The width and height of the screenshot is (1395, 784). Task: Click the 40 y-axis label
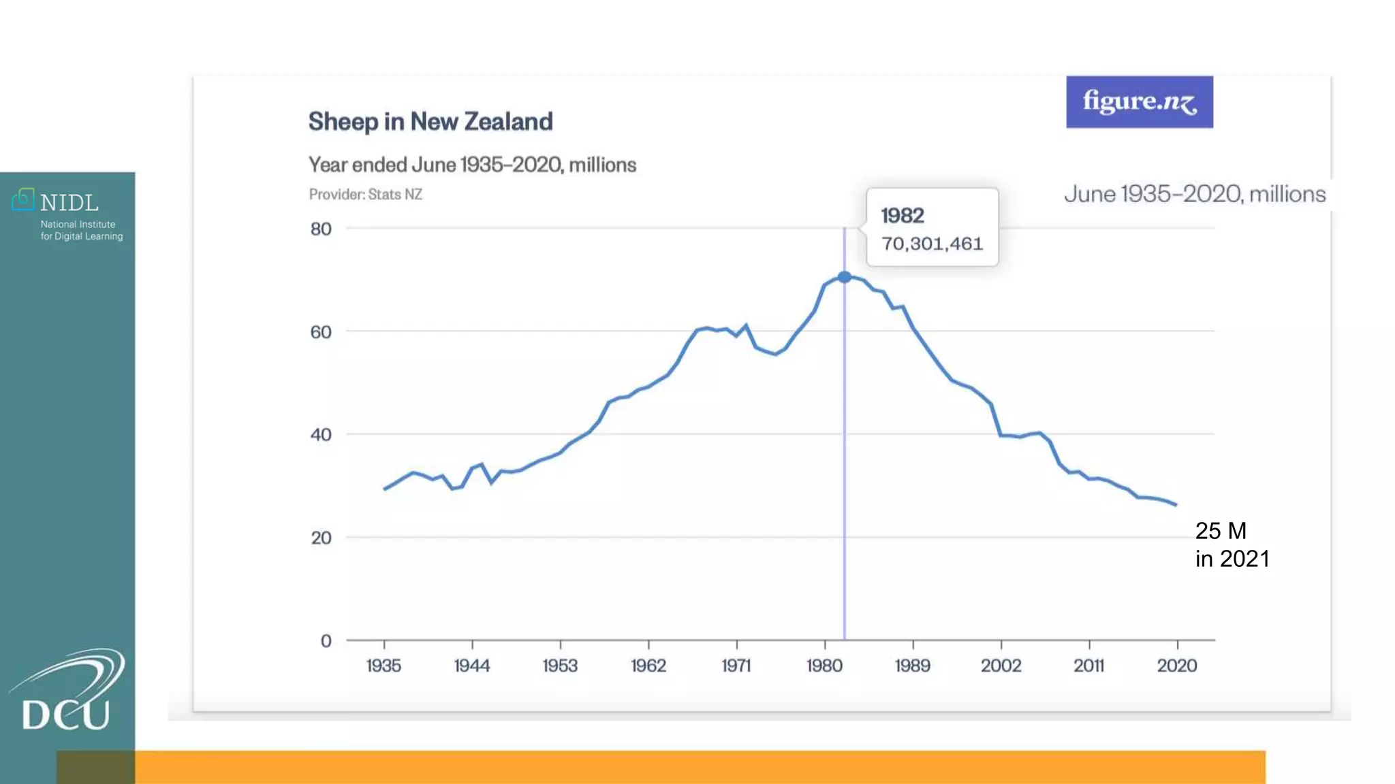click(321, 435)
